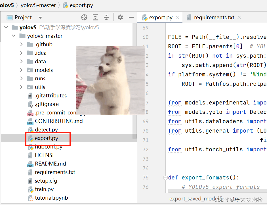Click the runs folder icon
Viewport: 267px width, 205px height.
click(30, 79)
